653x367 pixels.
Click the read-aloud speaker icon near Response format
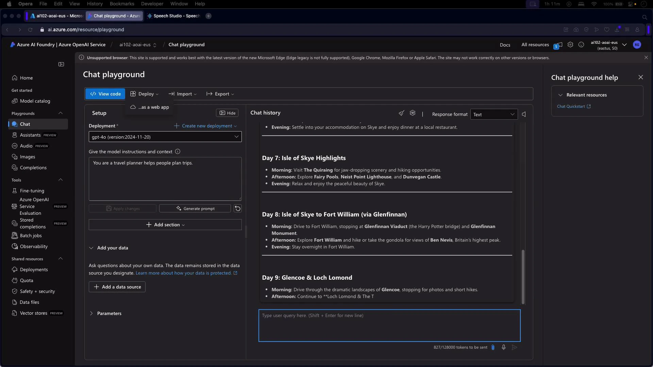pos(524,114)
